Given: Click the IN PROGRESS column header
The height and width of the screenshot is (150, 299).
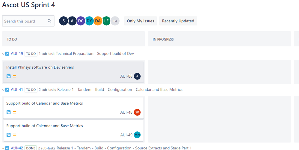Looking at the screenshot, I should (219, 39).
